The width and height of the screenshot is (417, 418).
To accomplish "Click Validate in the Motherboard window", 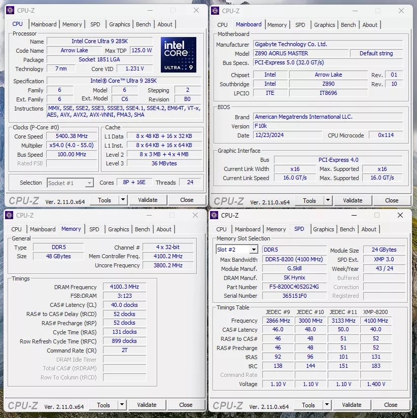I will click(353, 200).
